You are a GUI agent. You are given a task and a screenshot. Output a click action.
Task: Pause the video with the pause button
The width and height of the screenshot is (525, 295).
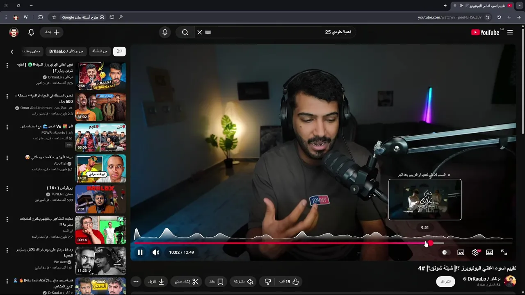click(x=140, y=252)
